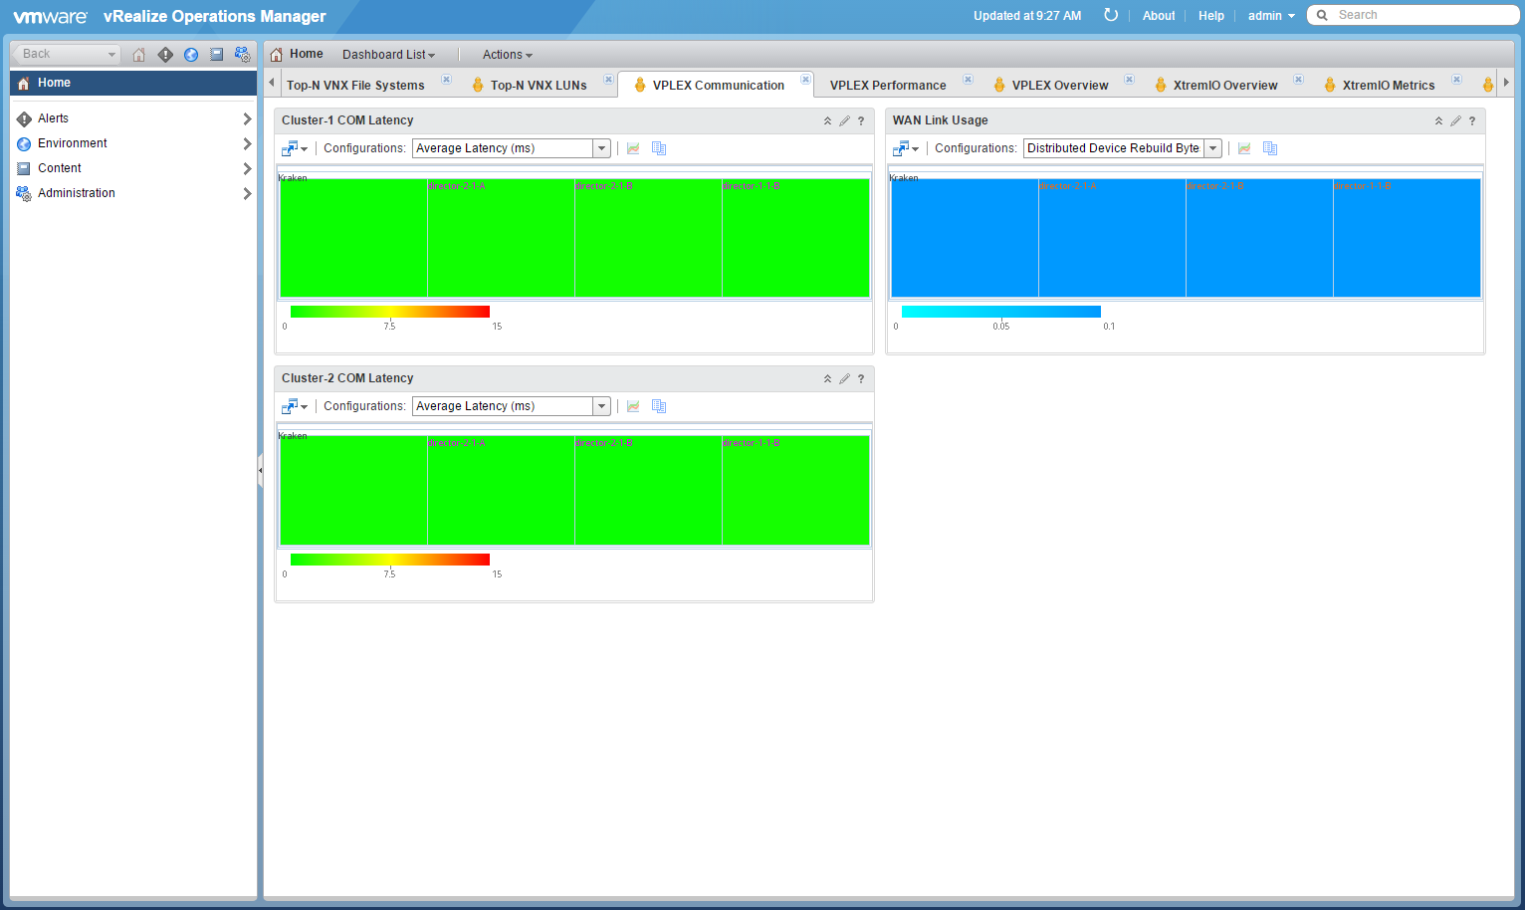Expand the Environment navigation item arrow
Image resolution: width=1525 pixels, height=910 pixels.
coord(247,143)
